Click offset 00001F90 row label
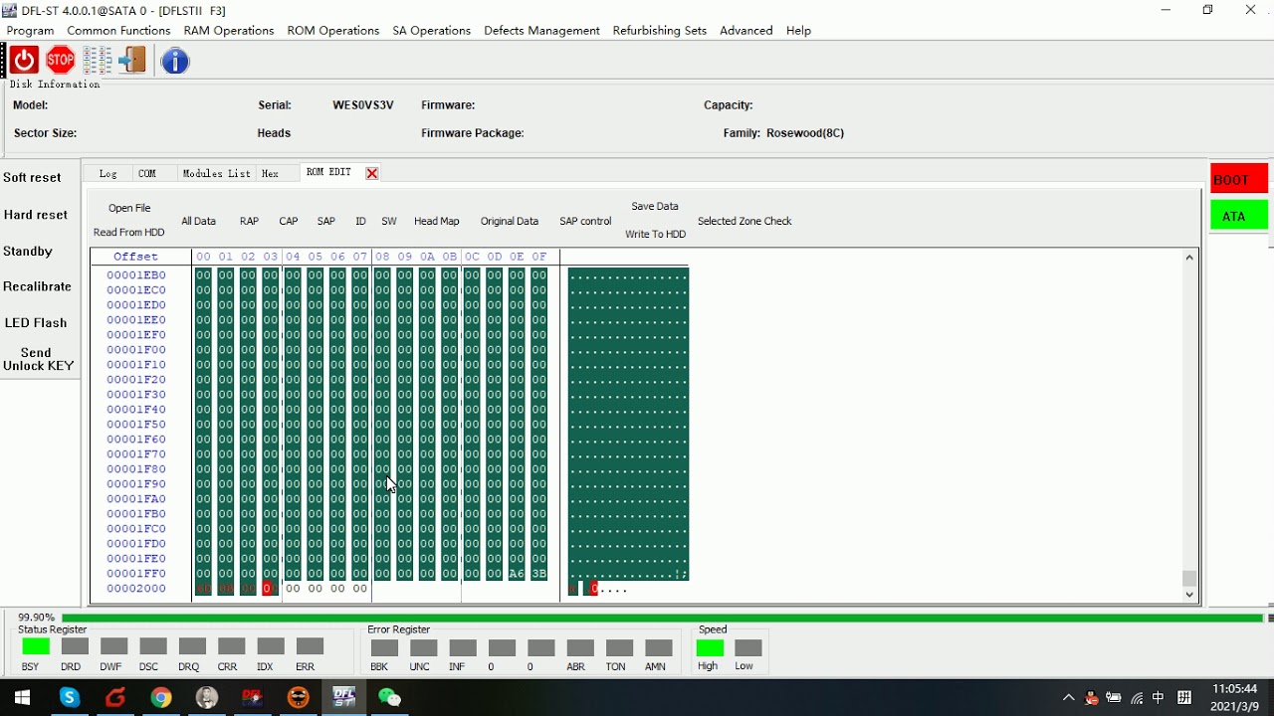The height and width of the screenshot is (716, 1274). 136,483
